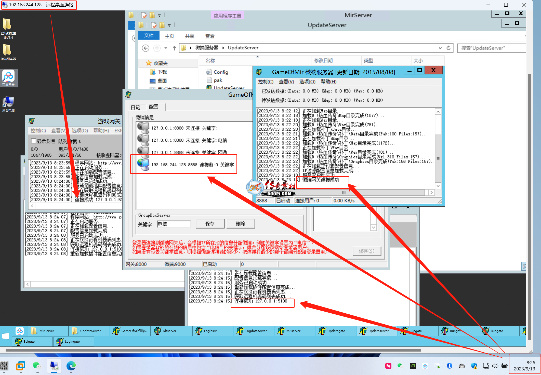This screenshot has height=375, width=541.
Task: Open WeChat on the host taskbar
Action: (37, 366)
